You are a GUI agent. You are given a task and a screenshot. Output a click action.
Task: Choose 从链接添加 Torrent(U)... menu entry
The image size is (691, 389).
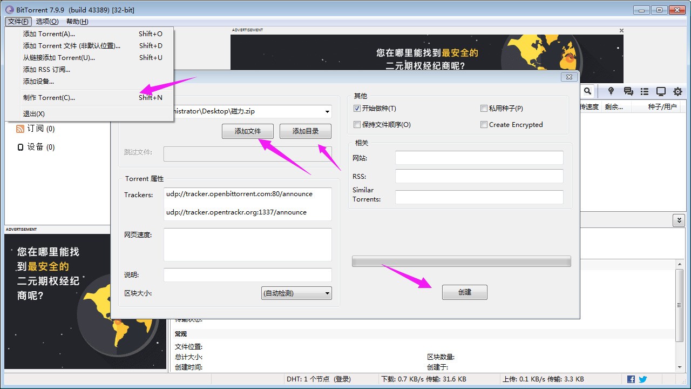[89, 58]
